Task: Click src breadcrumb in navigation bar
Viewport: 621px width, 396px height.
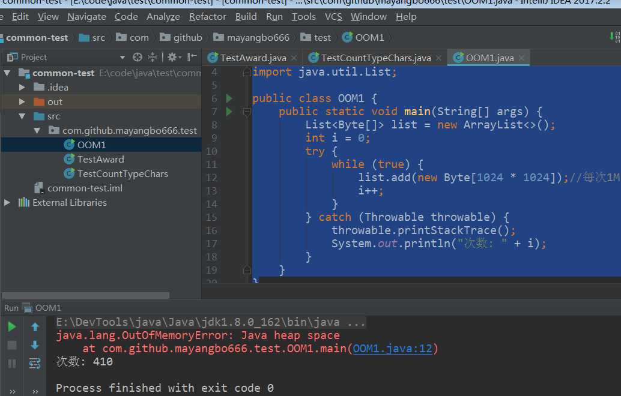Action: pos(92,38)
